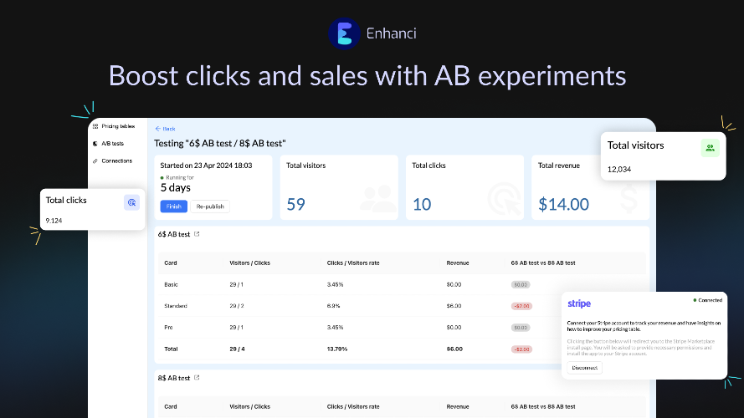744x418 pixels.
Task: Click the Connections link icon
Action: point(95,161)
